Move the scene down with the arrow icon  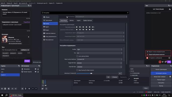point(16,89)
